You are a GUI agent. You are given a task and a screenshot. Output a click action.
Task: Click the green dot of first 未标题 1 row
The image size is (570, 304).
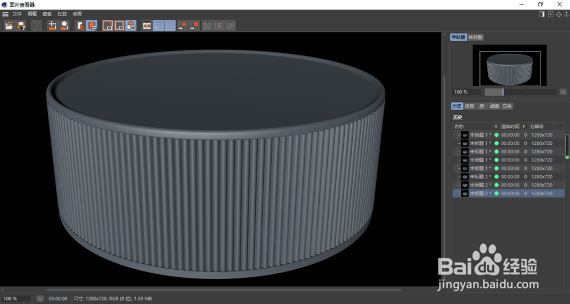pos(496,135)
